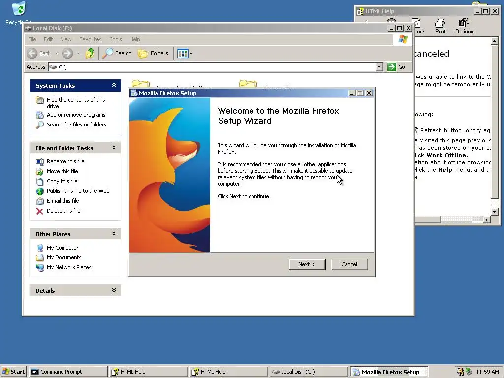504x378 pixels.
Task: Click the E-mail envelope icon
Action: [x=40, y=201]
